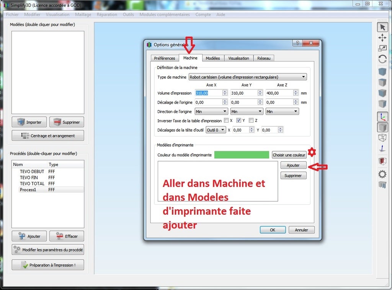Open the Maillage menu
Viewport: 392px width, 290px height.
pyautogui.click(x=83, y=15)
